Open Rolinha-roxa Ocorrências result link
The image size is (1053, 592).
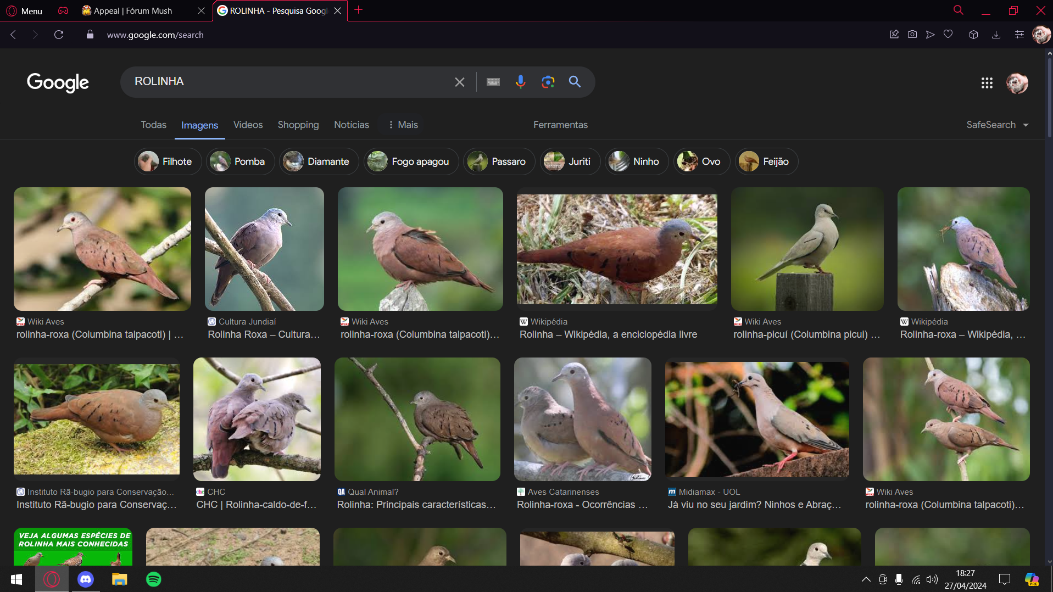click(582, 505)
